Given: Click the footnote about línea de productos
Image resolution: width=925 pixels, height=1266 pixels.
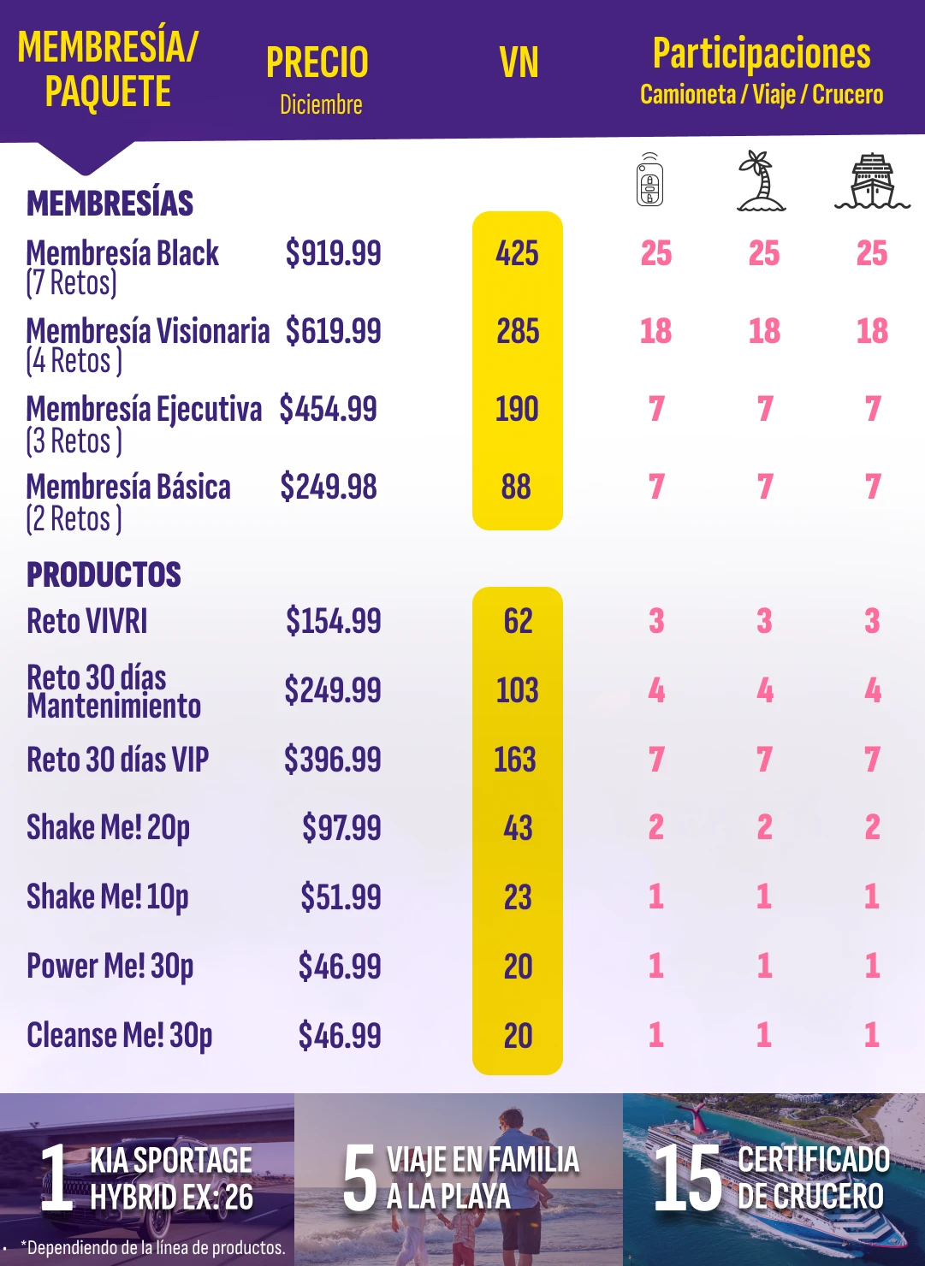Looking at the screenshot, I should pyautogui.click(x=152, y=1247).
